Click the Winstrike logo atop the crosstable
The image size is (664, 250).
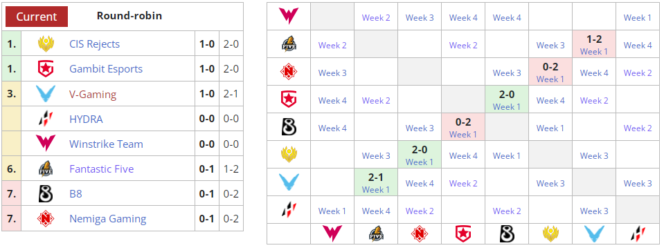click(289, 17)
